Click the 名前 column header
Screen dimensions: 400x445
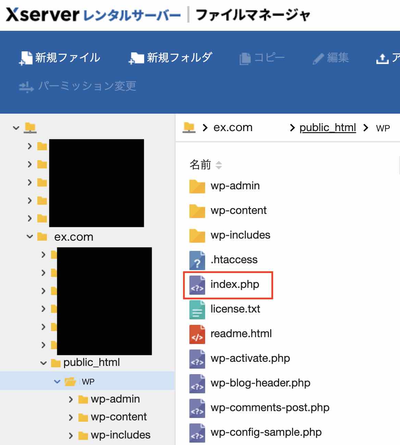point(200,165)
